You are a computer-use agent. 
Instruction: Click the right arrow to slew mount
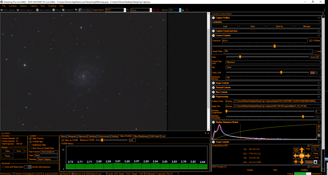(307, 156)
